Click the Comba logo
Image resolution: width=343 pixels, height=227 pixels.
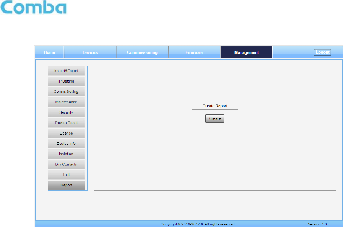[x=34, y=7]
